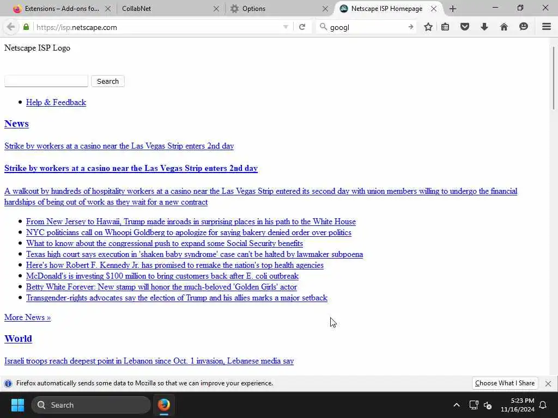Close the Extensions – Add-ons tab
This screenshot has height=418, width=558.
pyautogui.click(x=108, y=9)
